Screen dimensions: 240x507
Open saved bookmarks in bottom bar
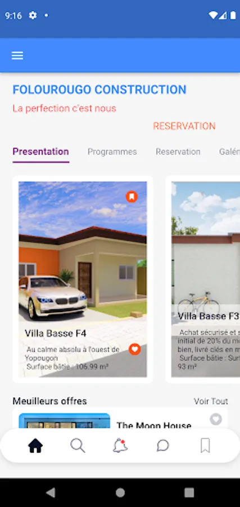pos(205,446)
